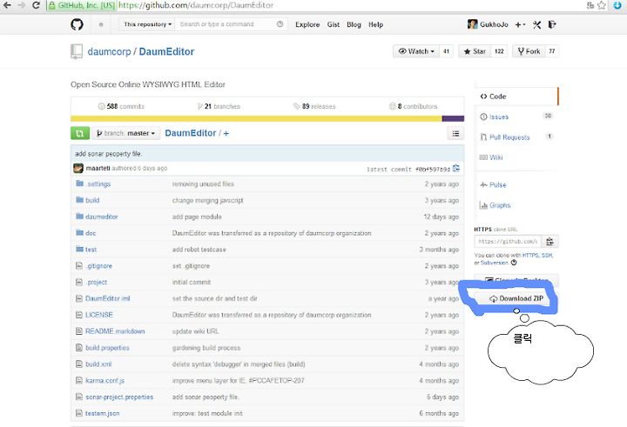Star the DaumEditor repository
Viewport: 627px width, 427px height.
point(475,51)
